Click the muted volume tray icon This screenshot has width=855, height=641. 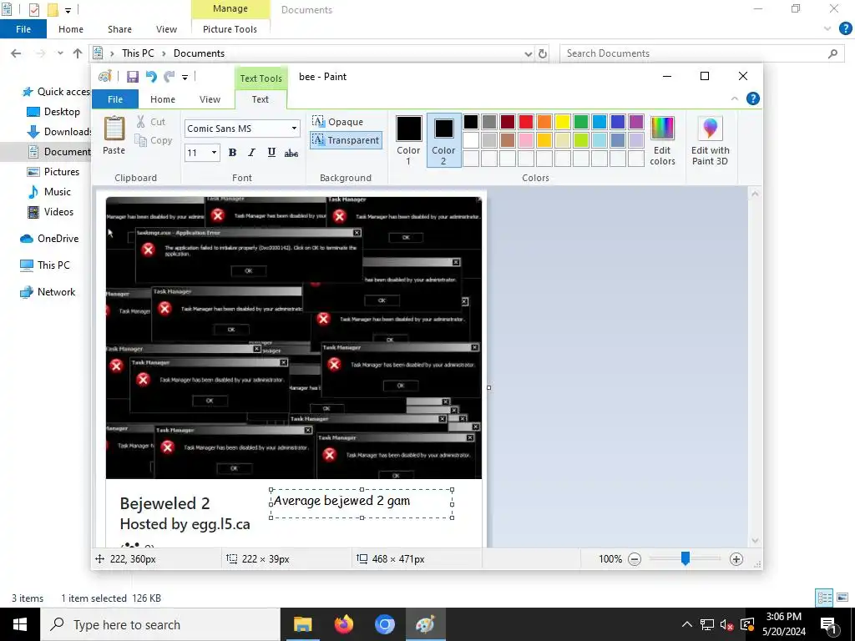coord(727,624)
